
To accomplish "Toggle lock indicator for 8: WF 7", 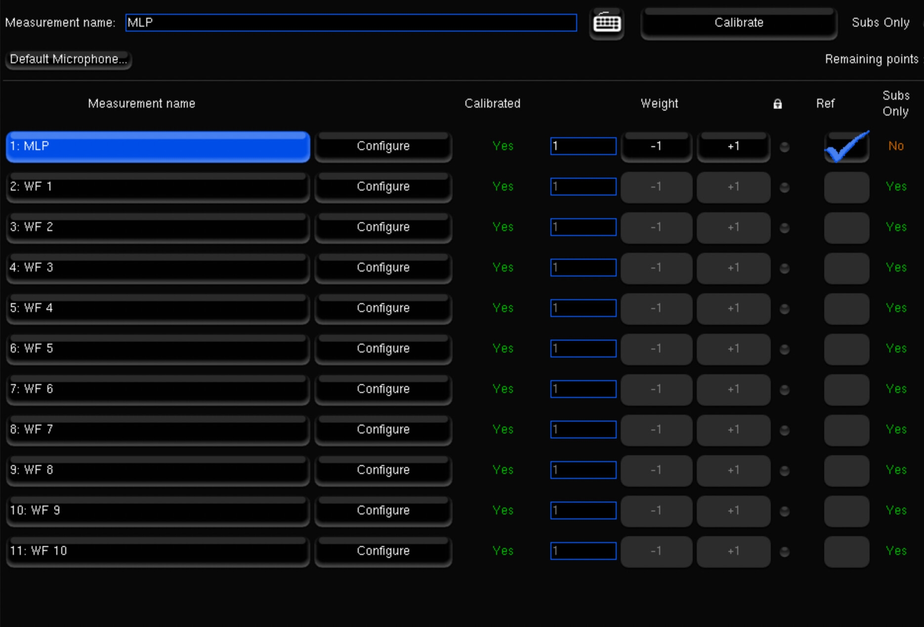I will pos(784,430).
